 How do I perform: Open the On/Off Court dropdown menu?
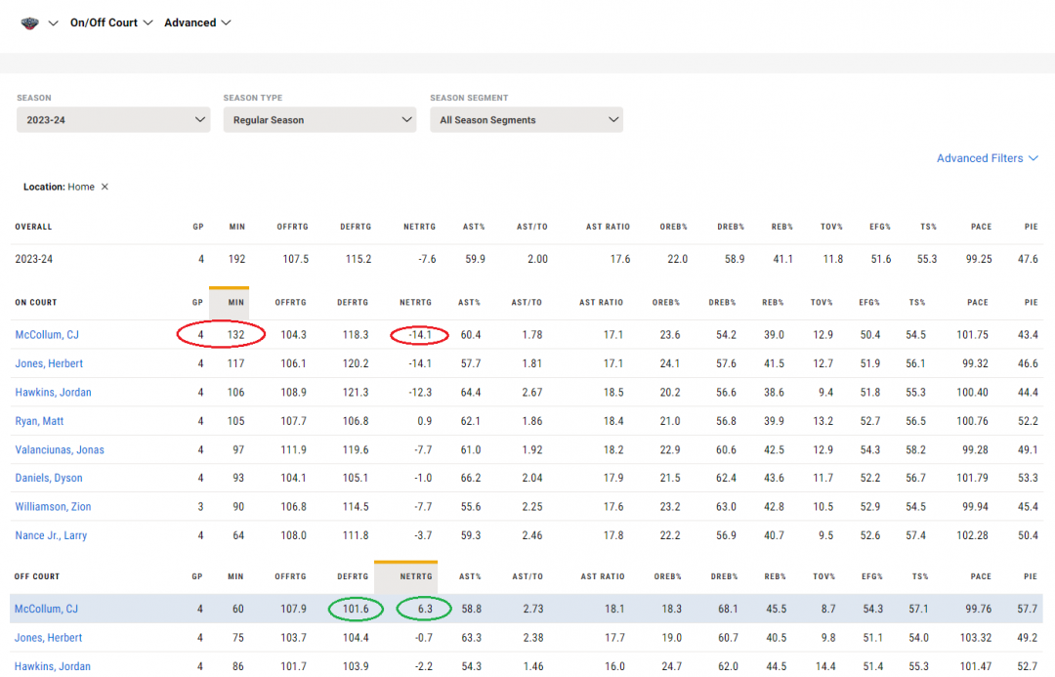[x=111, y=22]
